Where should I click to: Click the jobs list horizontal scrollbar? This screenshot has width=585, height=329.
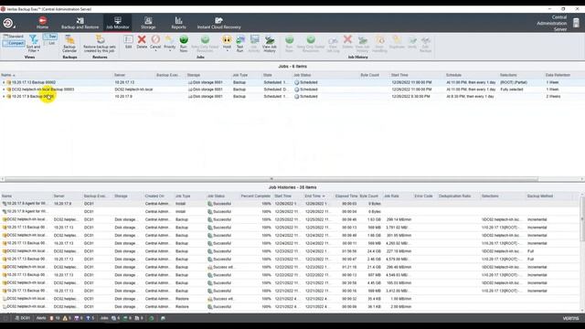tap(271, 179)
